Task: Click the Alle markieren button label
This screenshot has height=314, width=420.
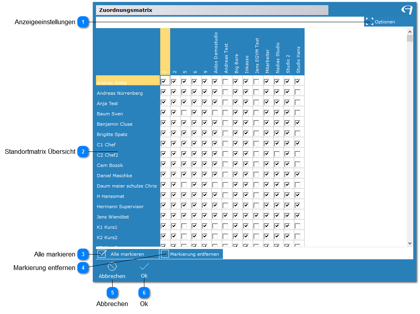Action: [127, 254]
